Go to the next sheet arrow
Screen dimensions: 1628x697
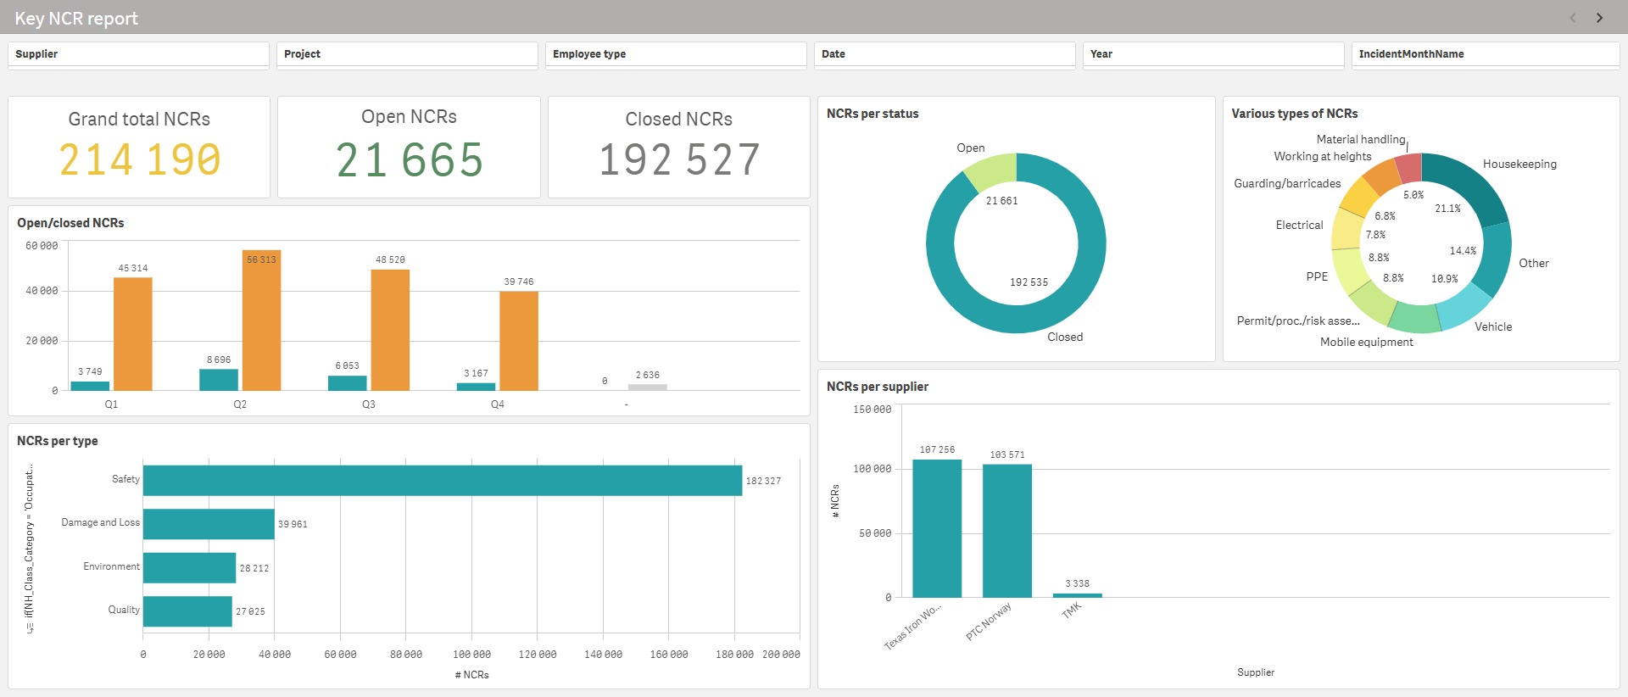pos(1599,18)
